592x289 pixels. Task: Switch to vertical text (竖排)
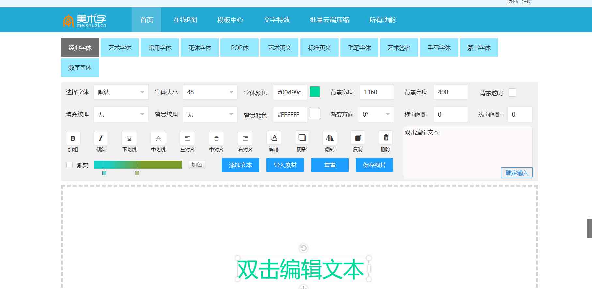(274, 138)
